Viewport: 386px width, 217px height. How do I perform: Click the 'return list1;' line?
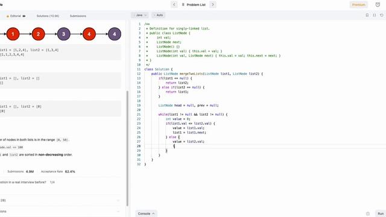[177, 92]
